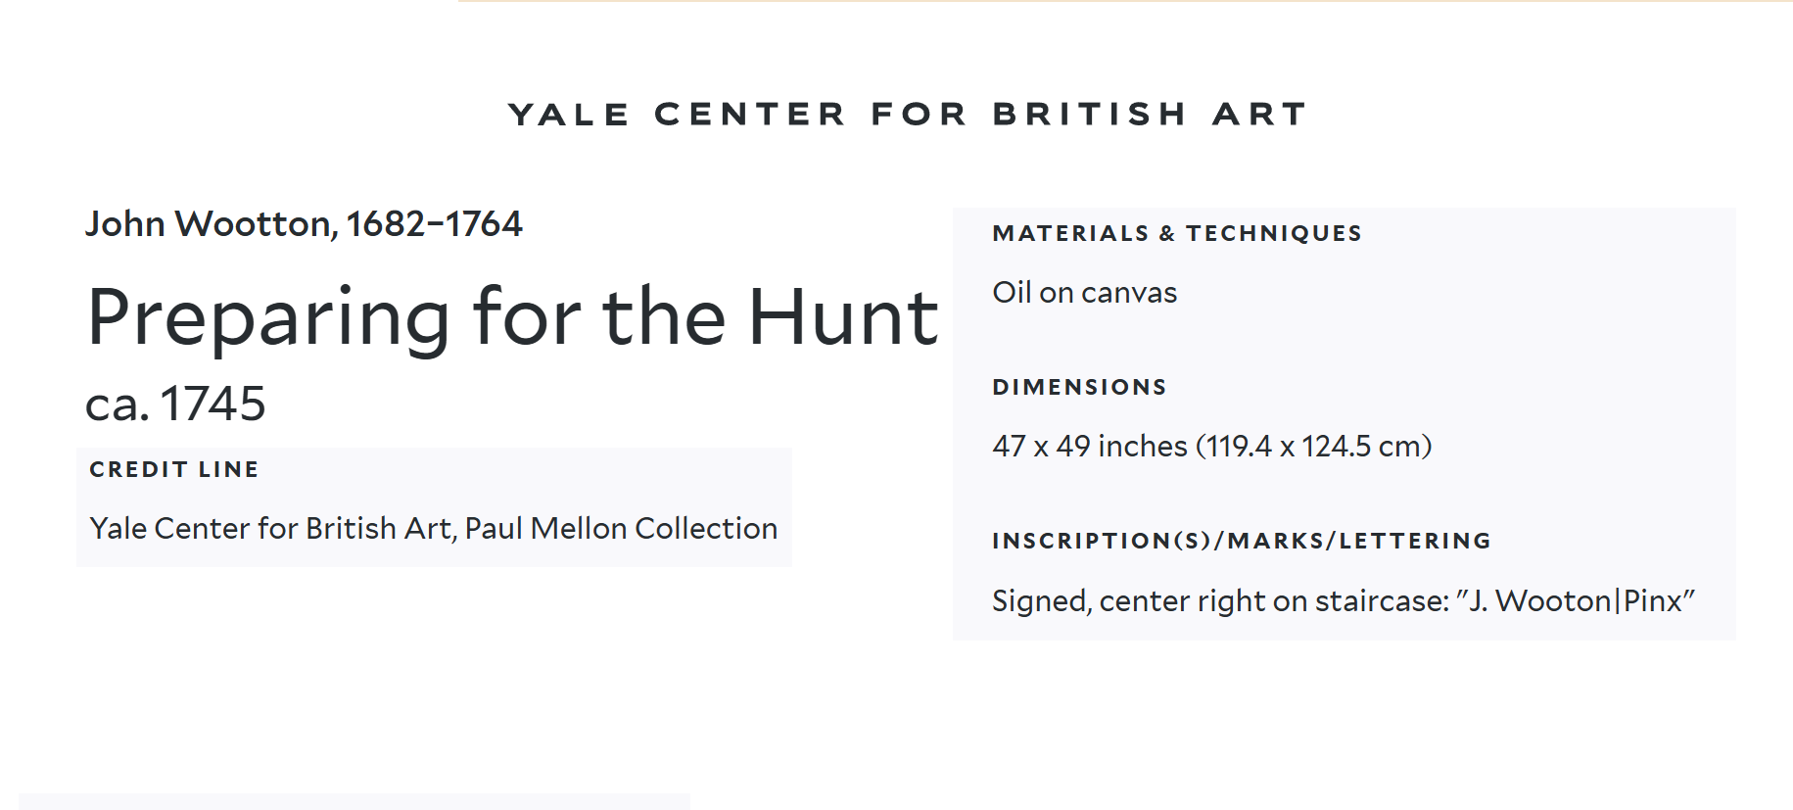1793x810 pixels.
Task: Click the gray bar at page bottom
Action: pyautogui.click(x=354, y=802)
